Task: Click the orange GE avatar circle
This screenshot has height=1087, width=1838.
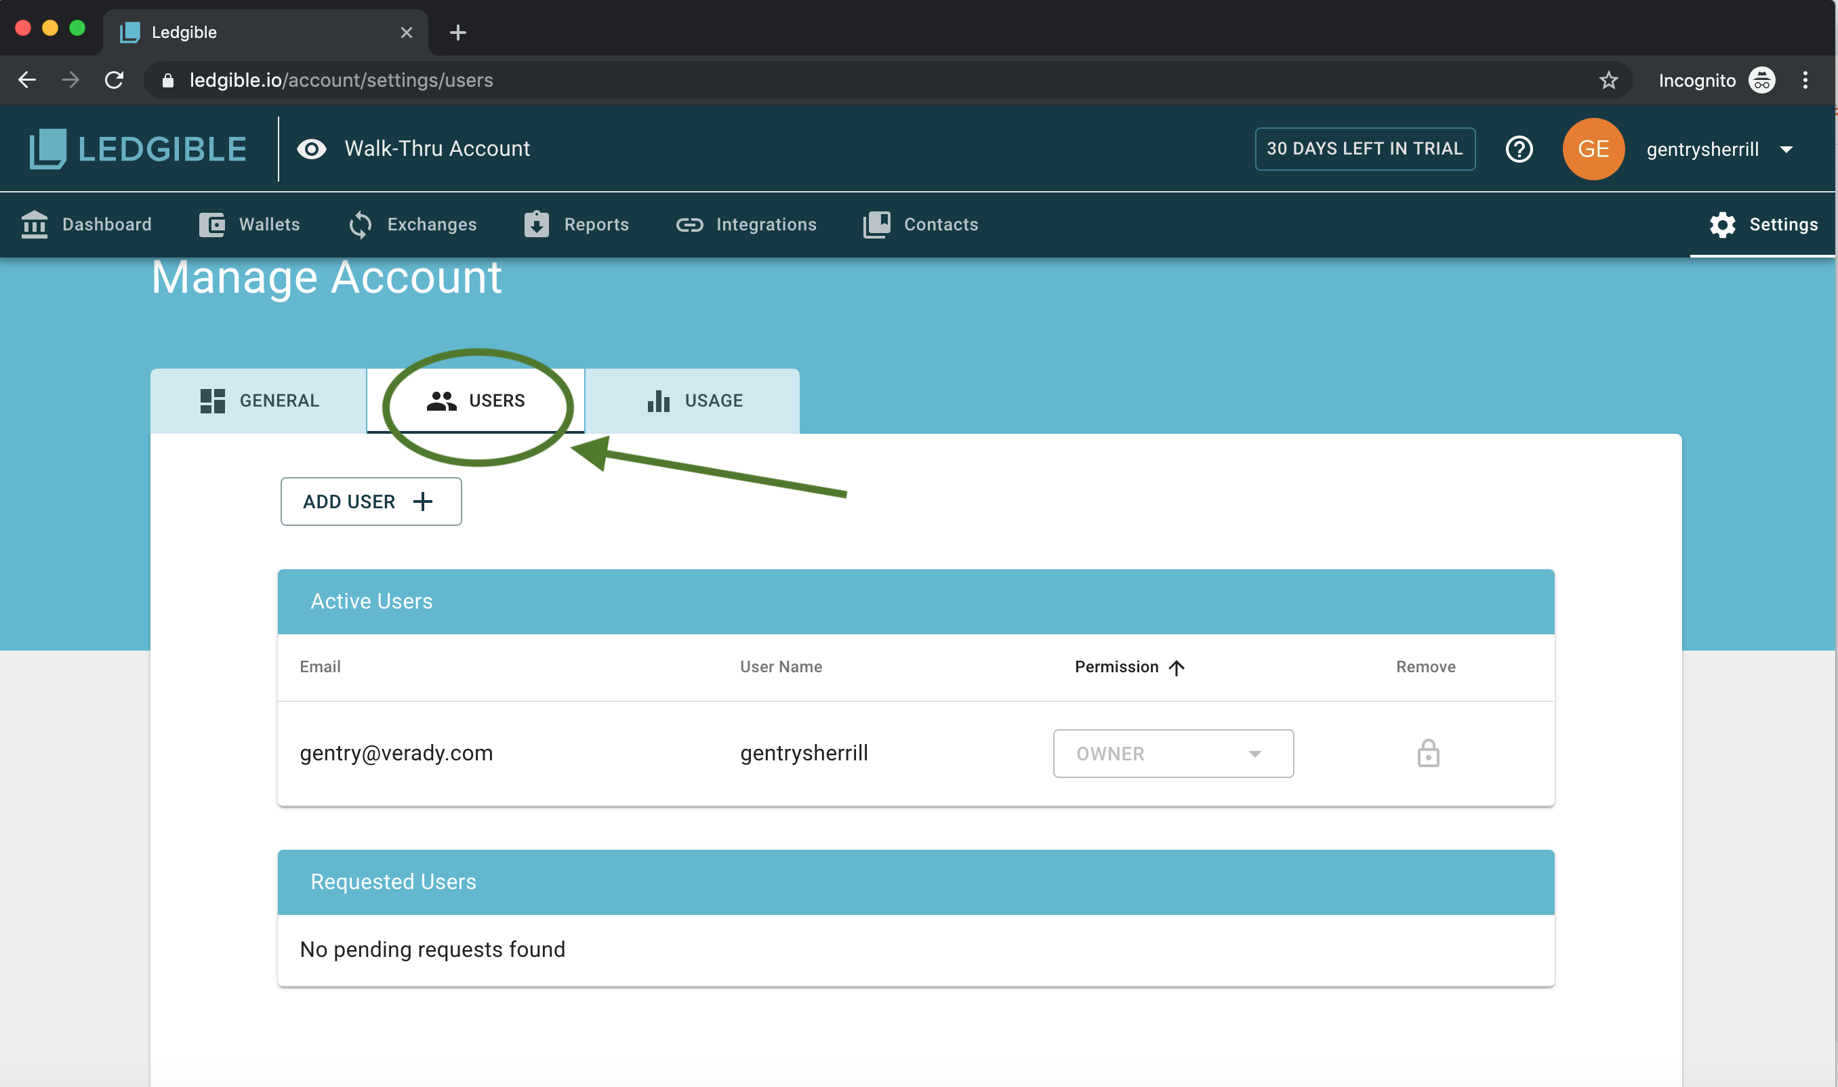Action: pos(1593,148)
